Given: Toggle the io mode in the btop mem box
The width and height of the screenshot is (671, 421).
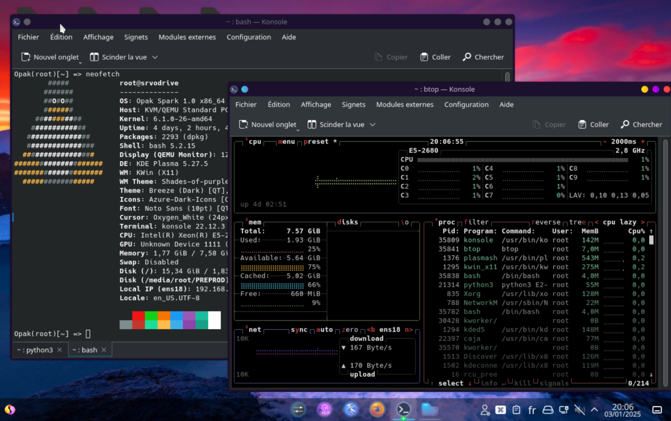Looking at the screenshot, I should click(405, 222).
